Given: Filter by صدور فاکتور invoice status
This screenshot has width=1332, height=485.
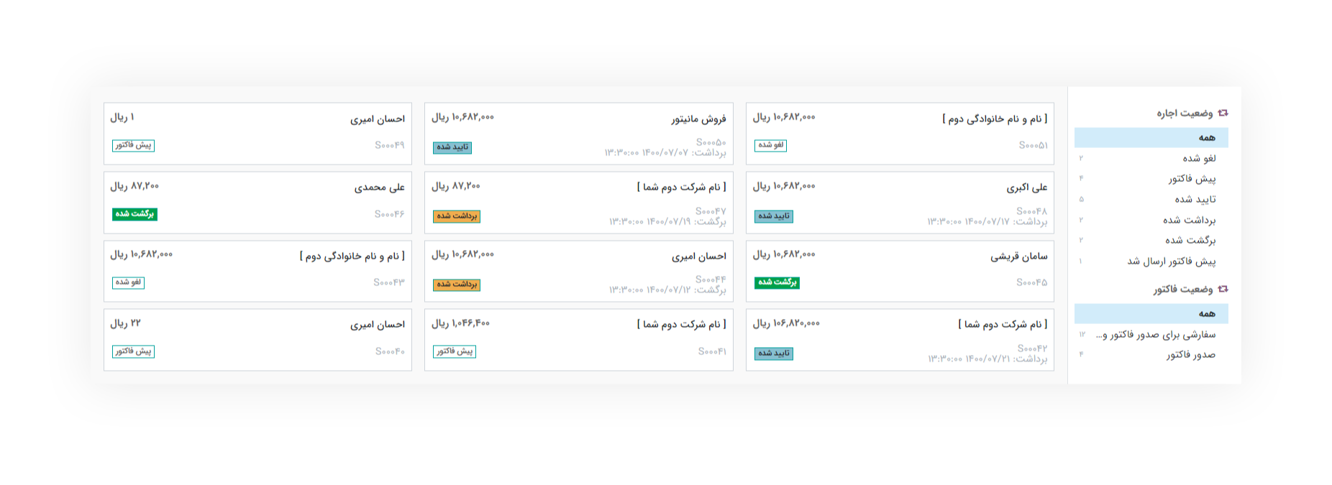Looking at the screenshot, I should pyautogui.click(x=1151, y=355).
